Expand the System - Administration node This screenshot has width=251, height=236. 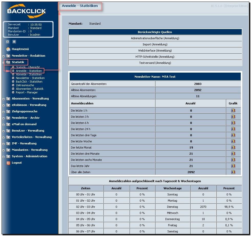pos(4,156)
